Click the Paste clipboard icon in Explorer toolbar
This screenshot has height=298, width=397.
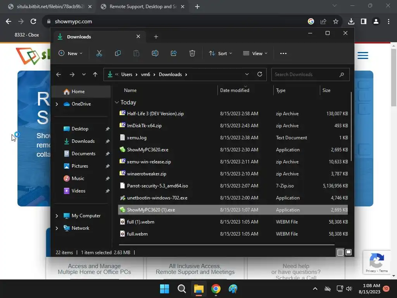pyautogui.click(x=136, y=54)
